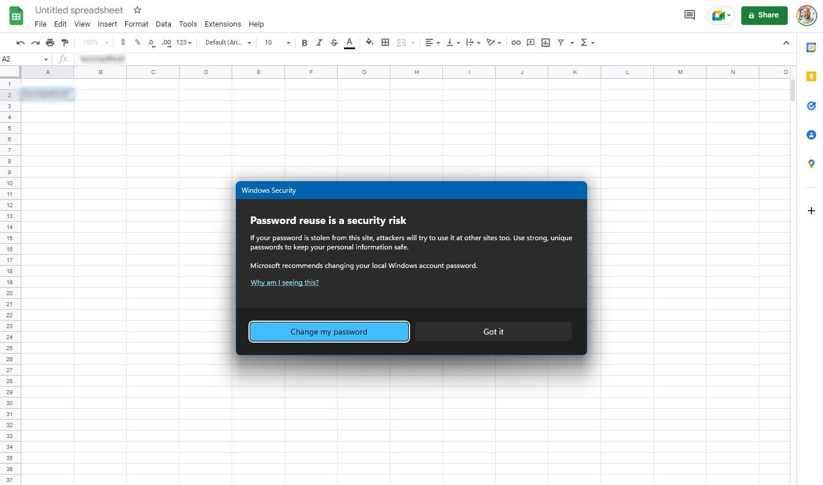Screen dimensions: 823x485
Task: Open the functions sigma dropdown
Action: [x=587, y=43]
